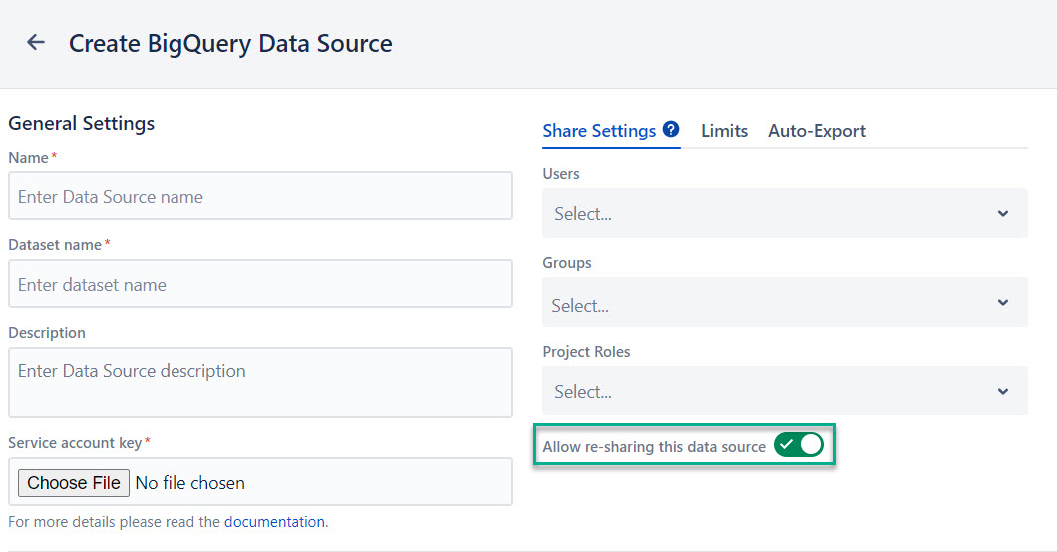
Task: Click the 'Service account key' label
Action: click(x=75, y=443)
